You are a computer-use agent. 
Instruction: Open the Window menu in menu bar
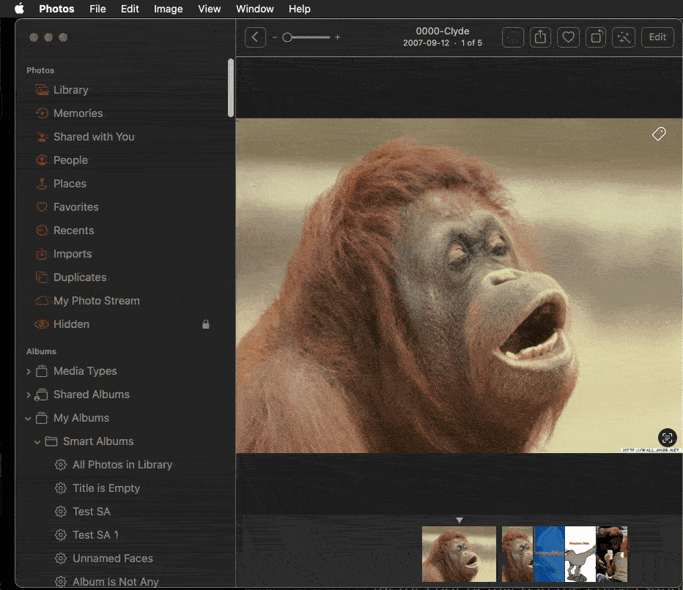coord(254,9)
